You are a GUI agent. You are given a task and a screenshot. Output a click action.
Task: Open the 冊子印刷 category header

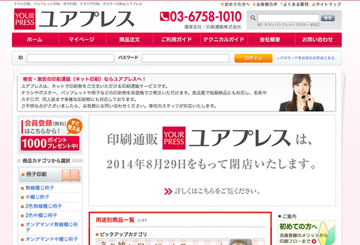pyautogui.click(x=50, y=175)
